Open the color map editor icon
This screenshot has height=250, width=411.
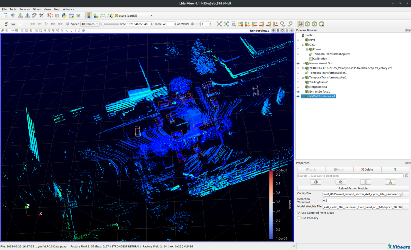click(x=89, y=16)
